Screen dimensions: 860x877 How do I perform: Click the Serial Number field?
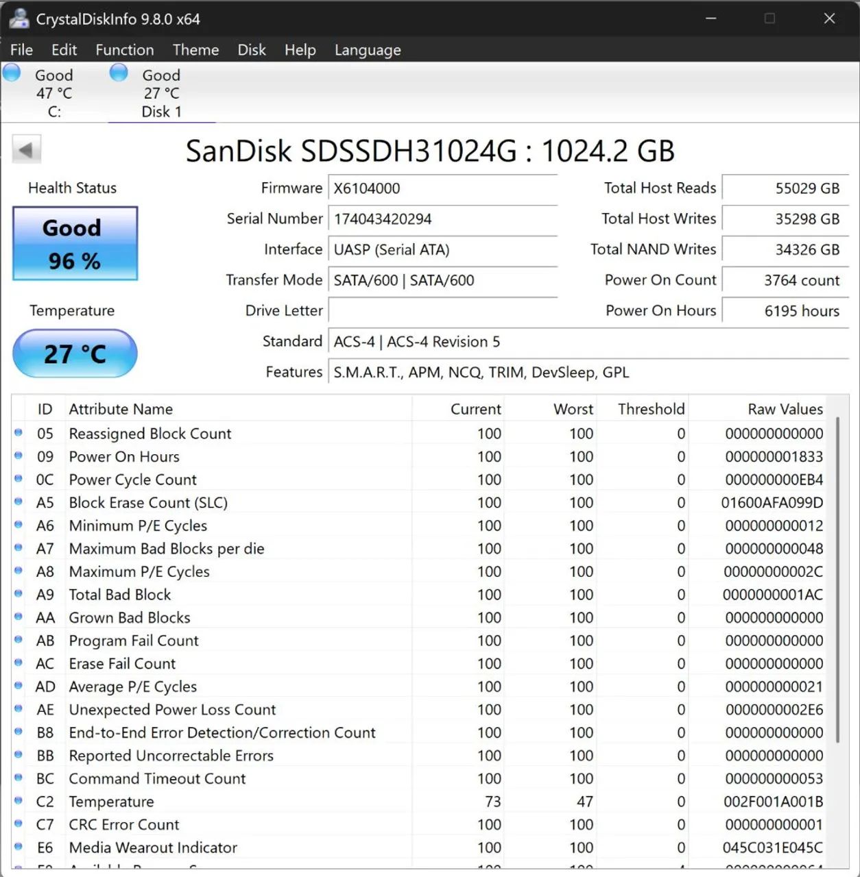tap(443, 219)
